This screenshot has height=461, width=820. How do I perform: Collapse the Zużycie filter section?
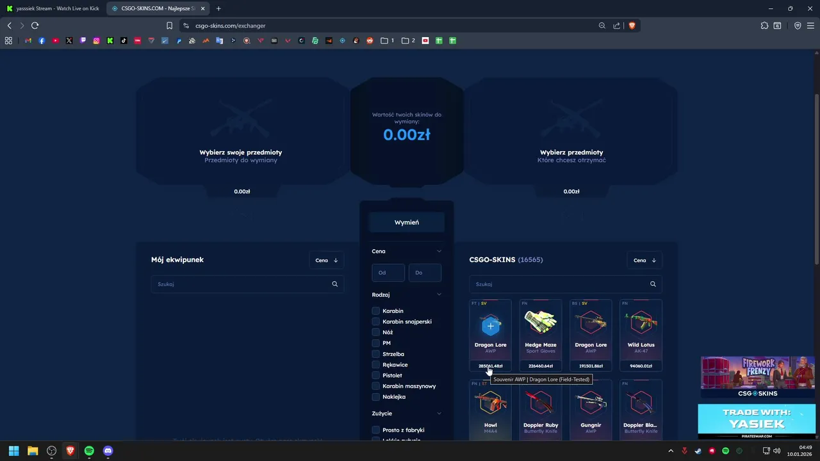tap(439, 414)
